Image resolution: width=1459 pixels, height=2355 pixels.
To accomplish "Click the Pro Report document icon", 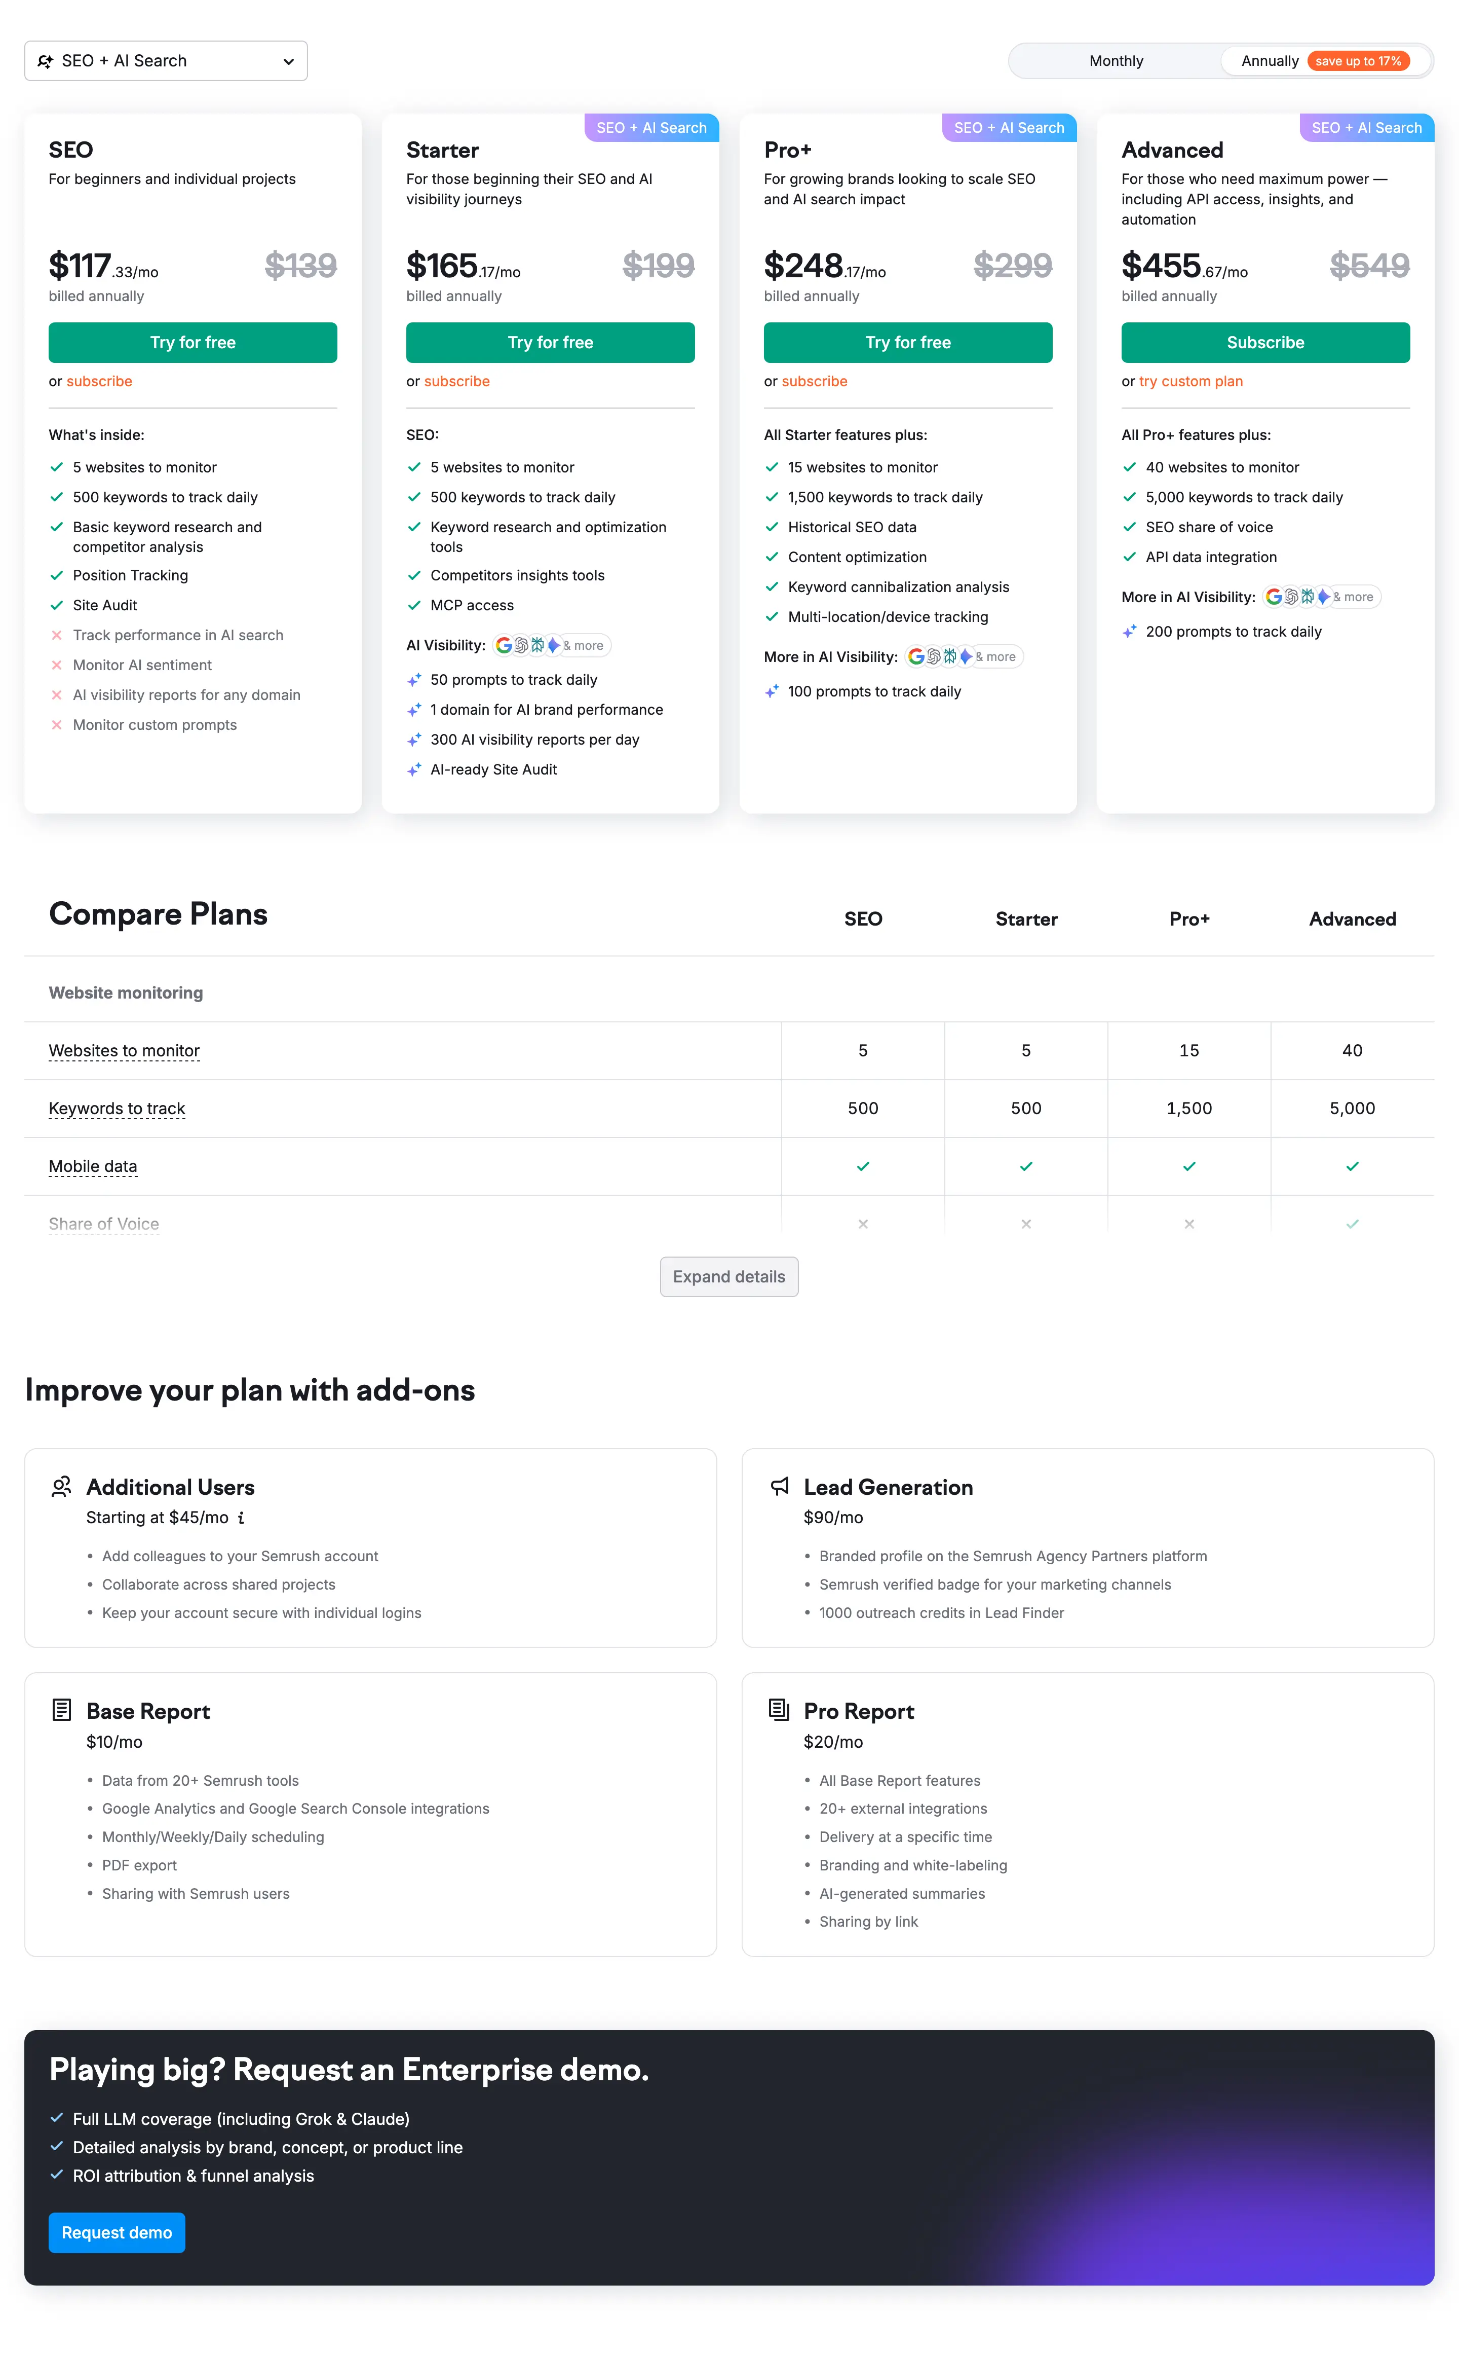I will [779, 1710].
